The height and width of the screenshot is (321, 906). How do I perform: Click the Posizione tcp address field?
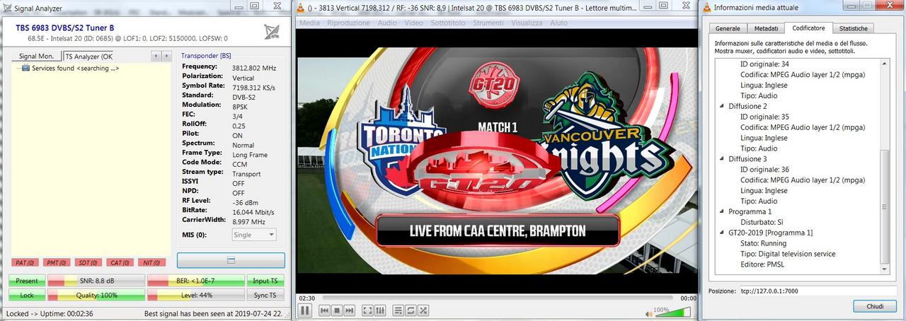pyautogui.click(x=818, y=291)
